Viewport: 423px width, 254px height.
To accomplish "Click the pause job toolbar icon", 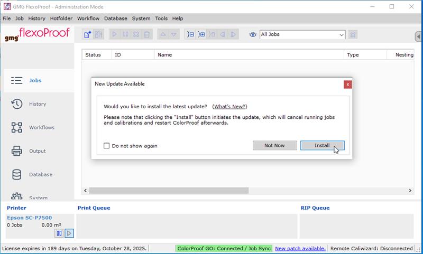I will [x=125, y=34].
